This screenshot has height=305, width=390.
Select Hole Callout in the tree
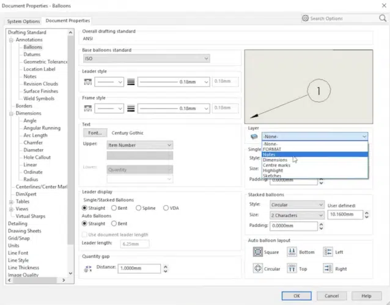37,157
